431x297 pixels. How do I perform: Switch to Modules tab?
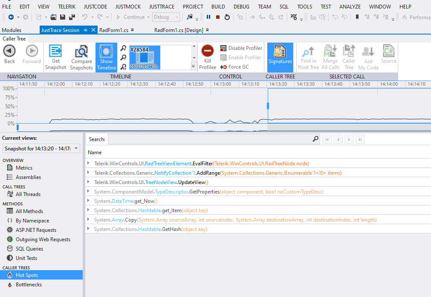click(12, 30)
